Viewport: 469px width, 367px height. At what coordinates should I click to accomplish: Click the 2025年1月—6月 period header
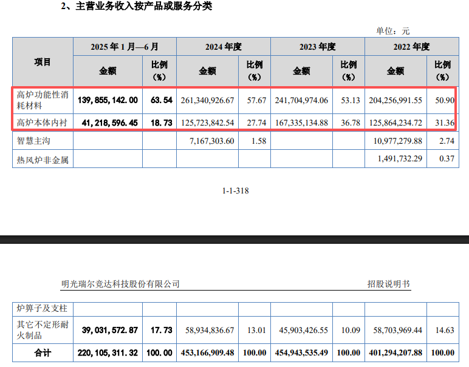click(x=125, y=47)
